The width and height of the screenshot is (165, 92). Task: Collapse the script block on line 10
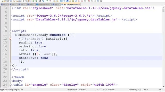click(x=10, y=31)
